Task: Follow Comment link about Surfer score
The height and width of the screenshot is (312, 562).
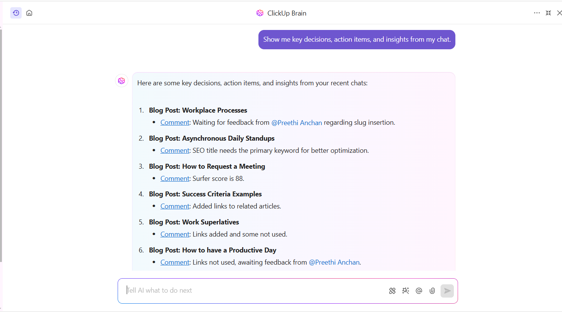Action: pos(175,179)
